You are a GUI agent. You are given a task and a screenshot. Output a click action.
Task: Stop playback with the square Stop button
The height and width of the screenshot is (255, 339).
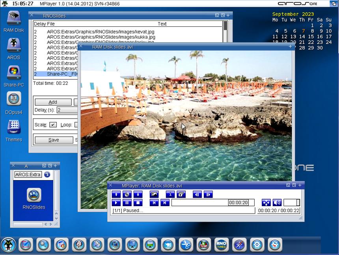point(138,203)
